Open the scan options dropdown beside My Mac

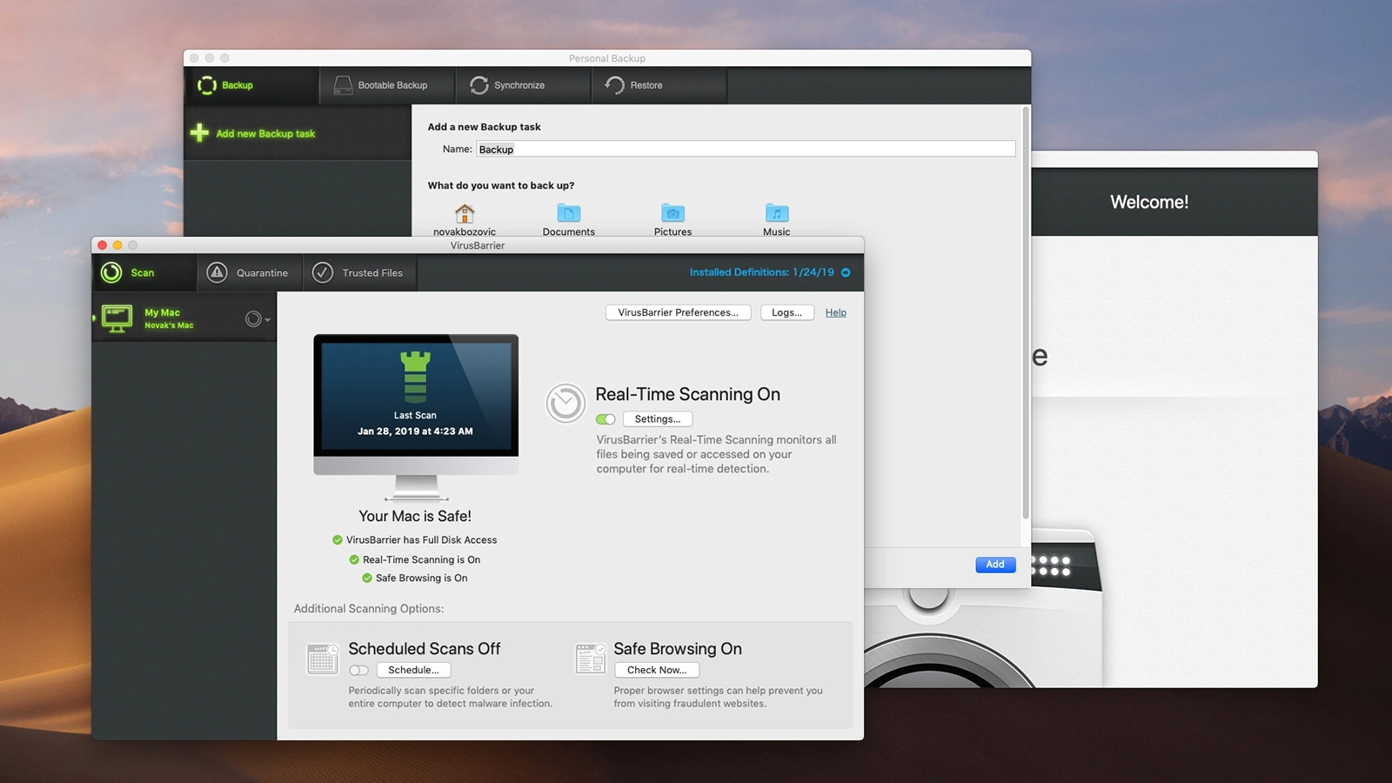point(258,319)
